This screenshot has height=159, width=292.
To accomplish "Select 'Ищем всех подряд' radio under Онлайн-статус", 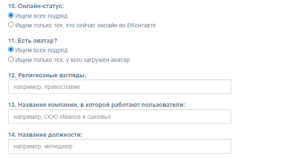I will pyautogui.click(x=11, y=15).
